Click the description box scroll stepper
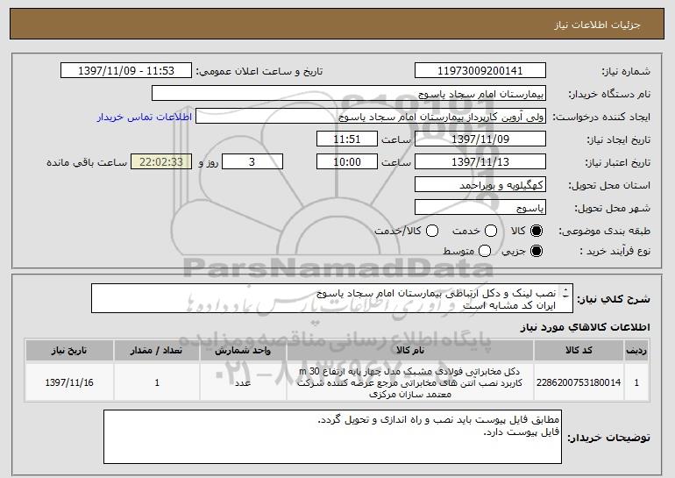 [565, 293]
